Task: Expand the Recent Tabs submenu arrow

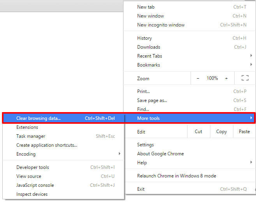Action: pos(251,56)
